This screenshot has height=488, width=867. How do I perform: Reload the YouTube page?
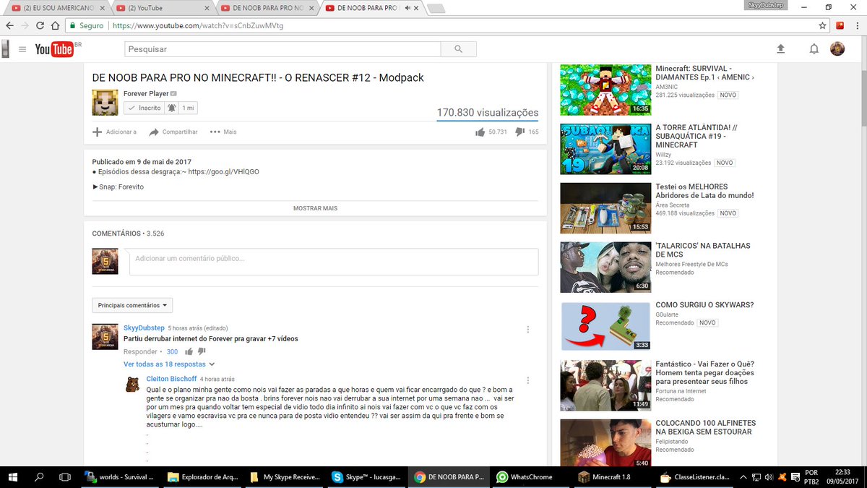(40, 25)
